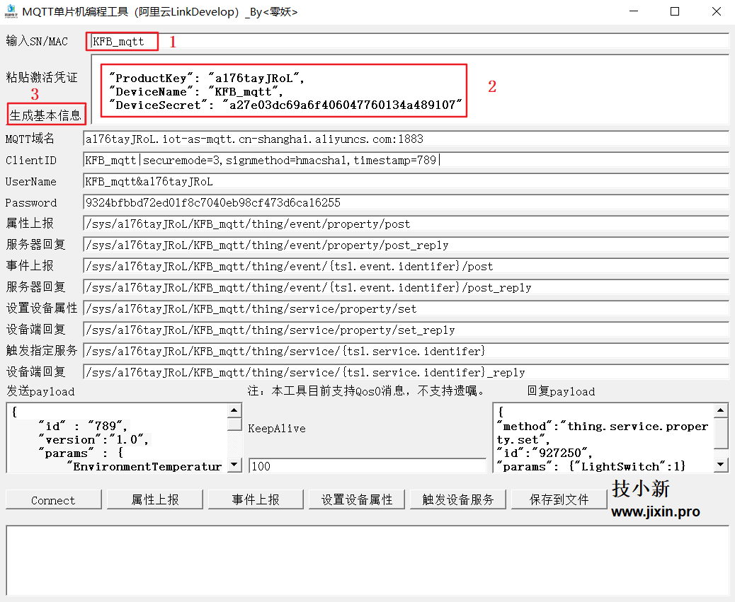This screenshot has height=602, width=735.
Task: Select the activation credential text area
Action: pos(283,91)
